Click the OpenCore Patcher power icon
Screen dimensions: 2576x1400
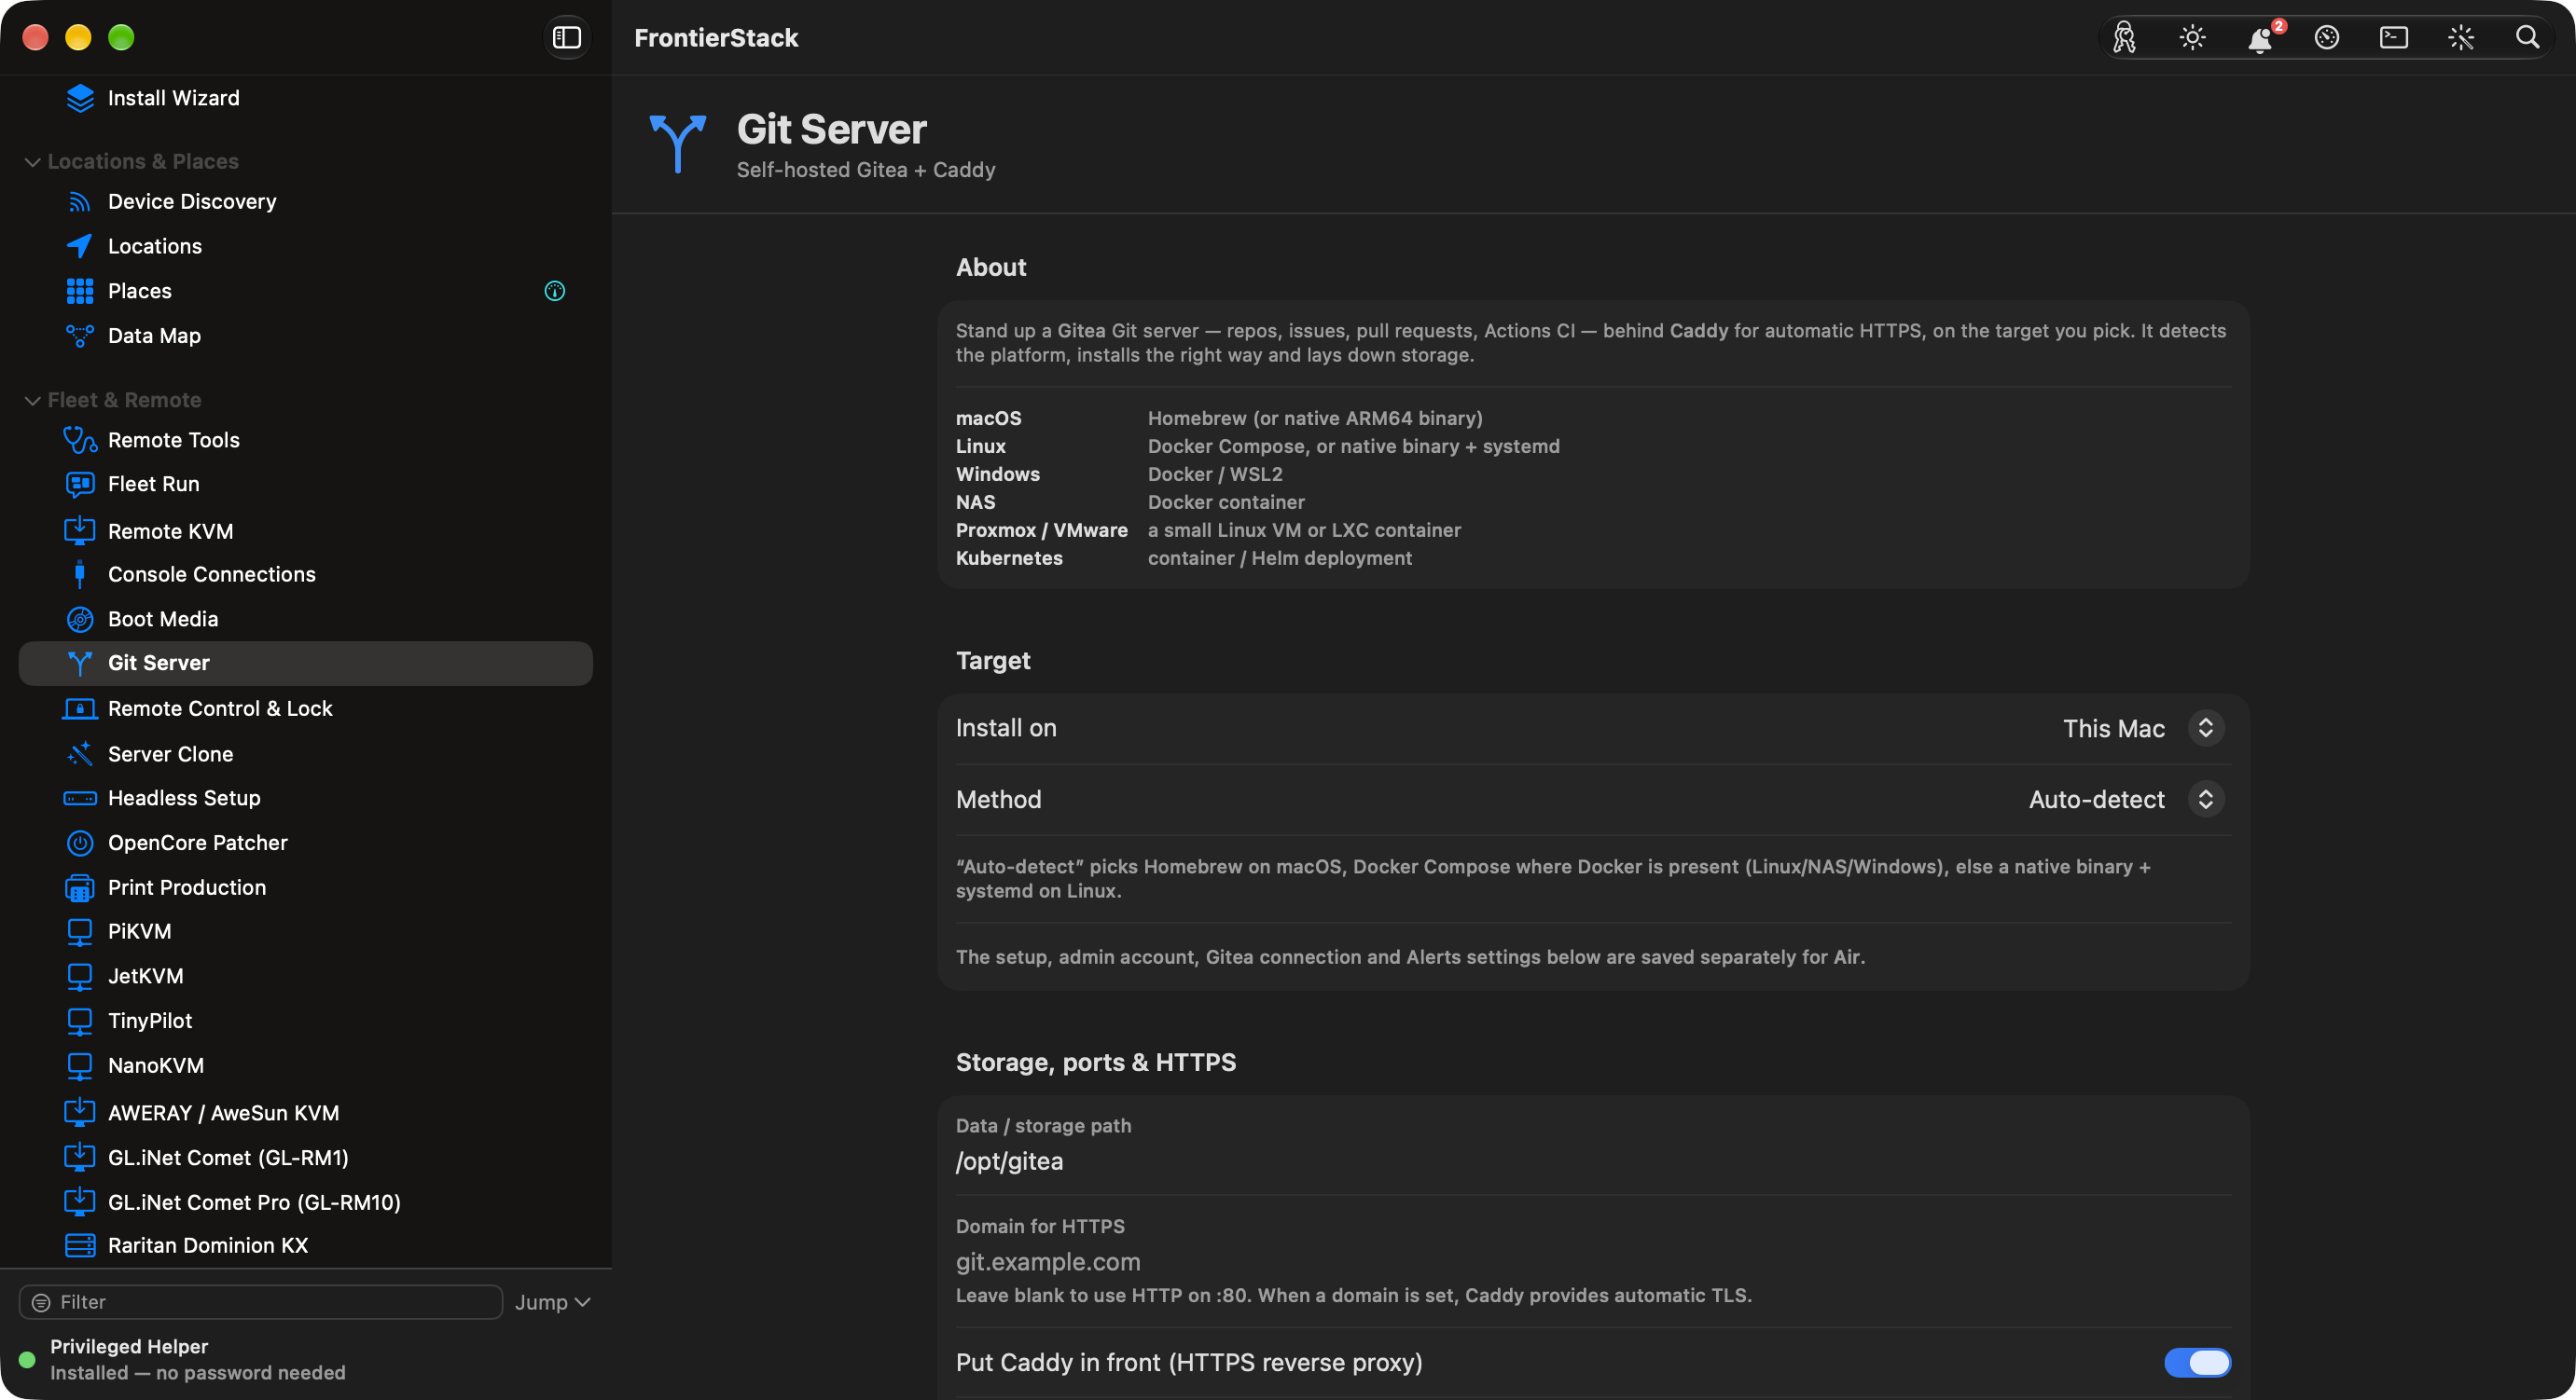(x=80, y=844)
